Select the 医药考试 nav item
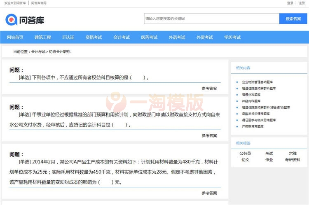 click(149, 37)
